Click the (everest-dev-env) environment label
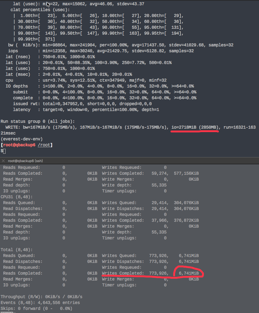Image resolution: width=259 pixels, height=313 pixels. 22,139
